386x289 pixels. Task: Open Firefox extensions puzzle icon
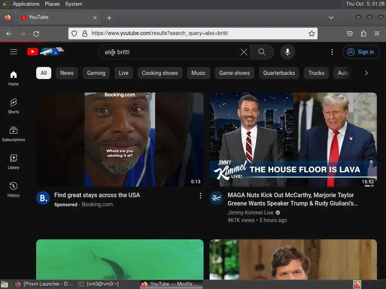tap(363, 33)
